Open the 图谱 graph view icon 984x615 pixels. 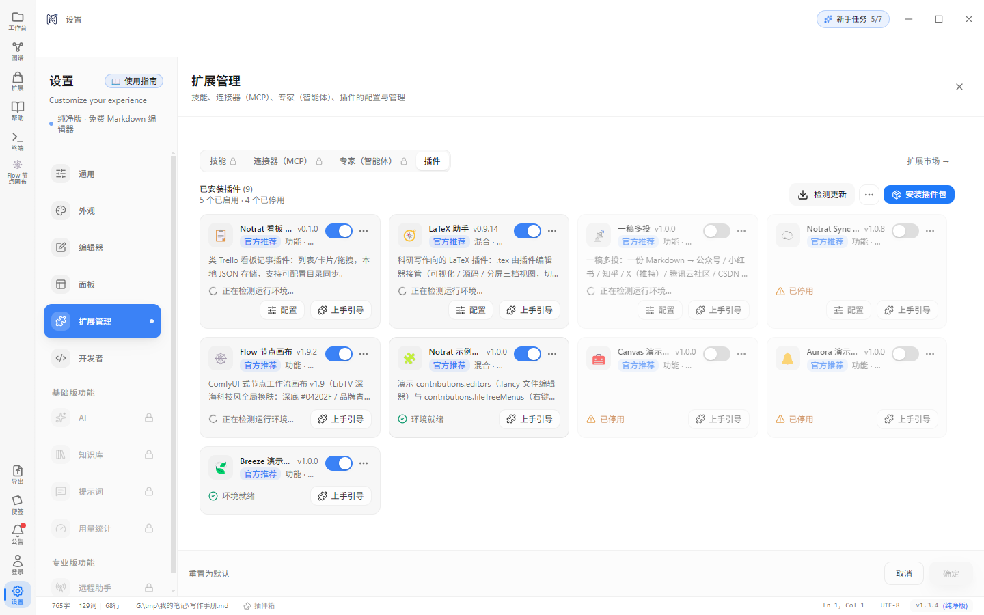(18, 51)
